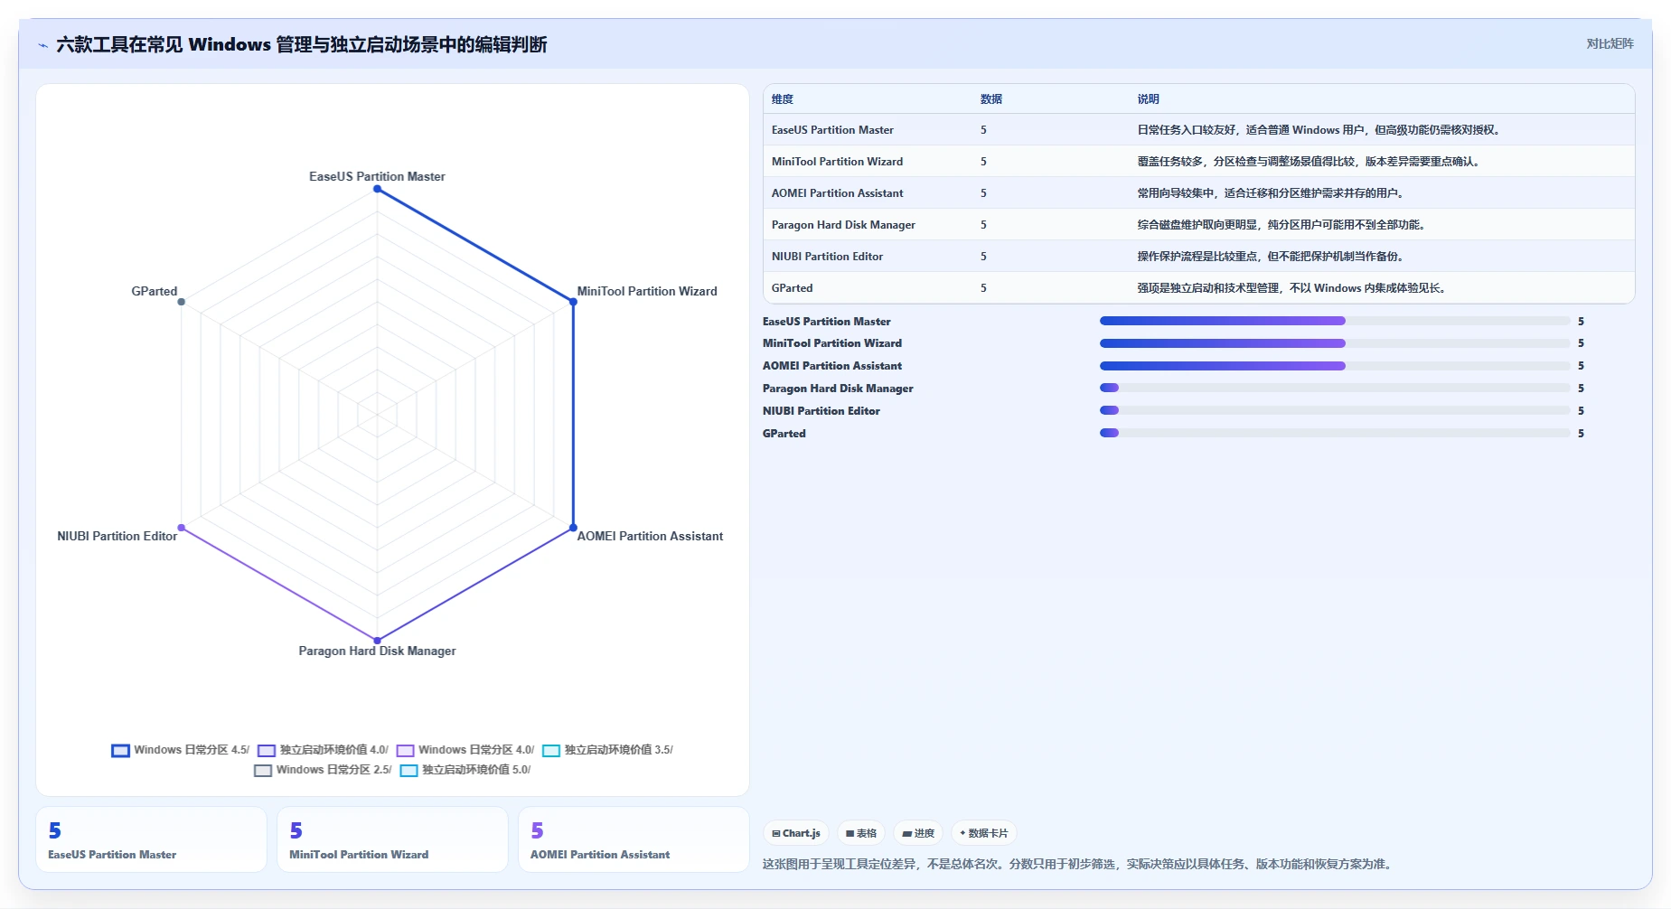Click the description starting 日常任务入口较友好

click(x=1320, y=130)
